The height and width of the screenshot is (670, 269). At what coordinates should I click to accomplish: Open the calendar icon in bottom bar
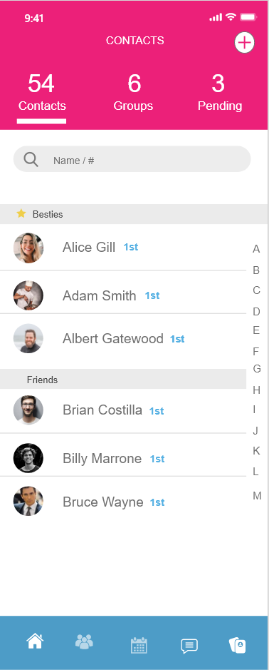coord(139,645)
